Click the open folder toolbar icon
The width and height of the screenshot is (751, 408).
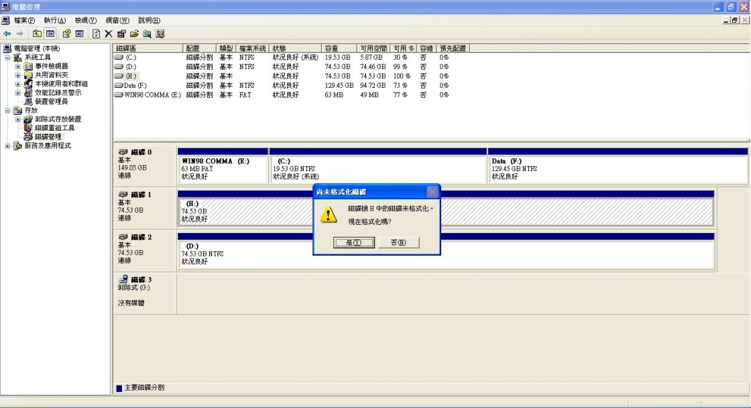tap(135, 34)
